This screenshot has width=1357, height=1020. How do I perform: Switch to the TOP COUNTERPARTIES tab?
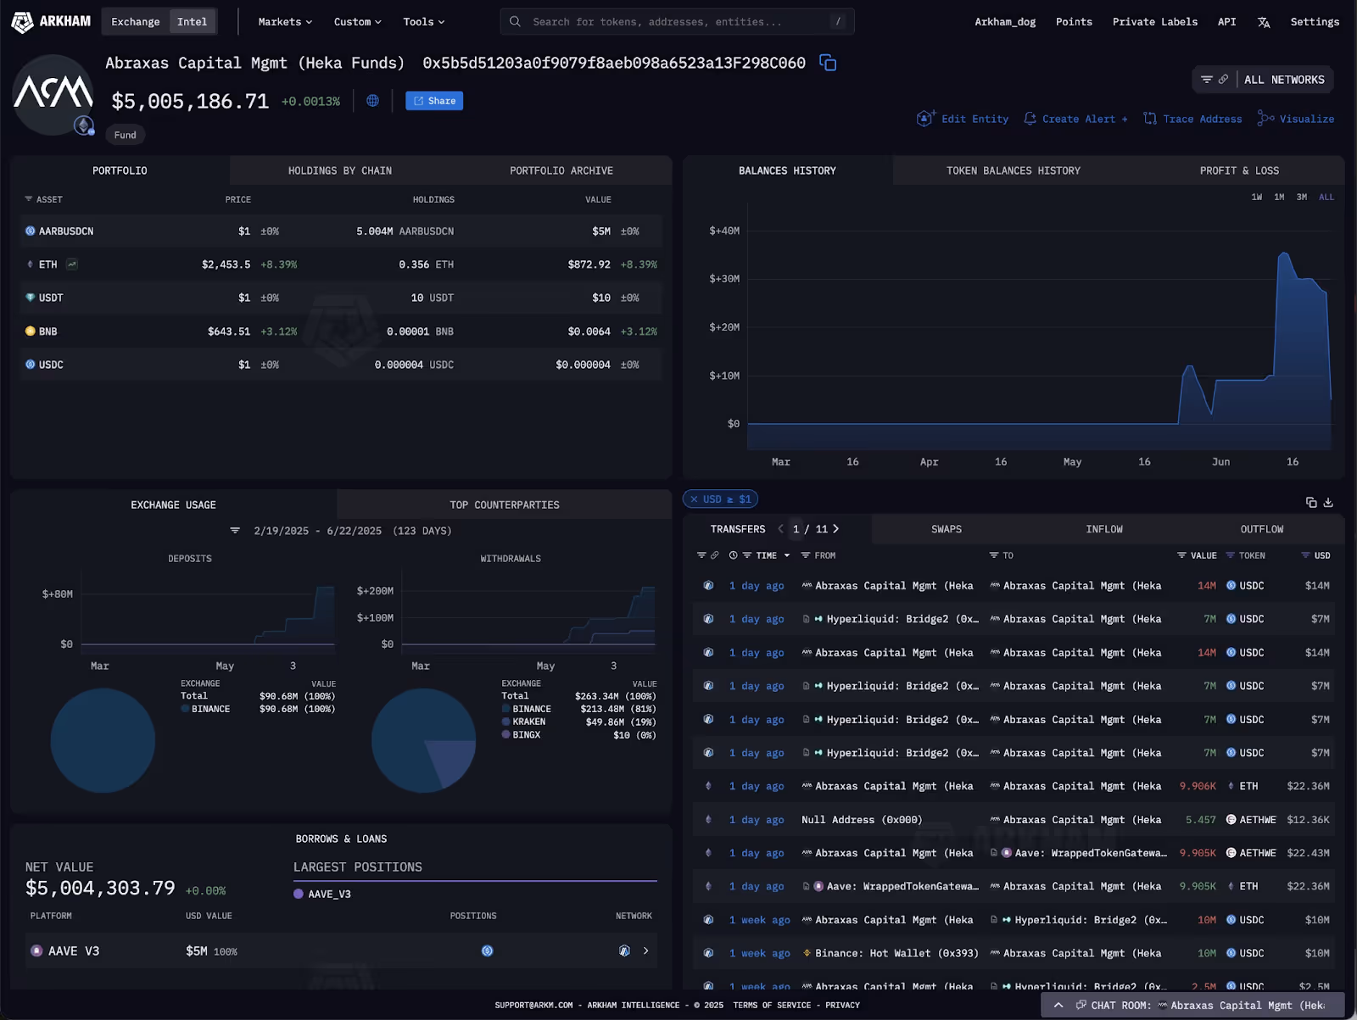[x=505, y=504]
